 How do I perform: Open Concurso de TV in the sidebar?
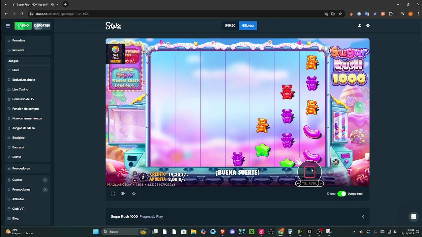(x=28, y=99)
